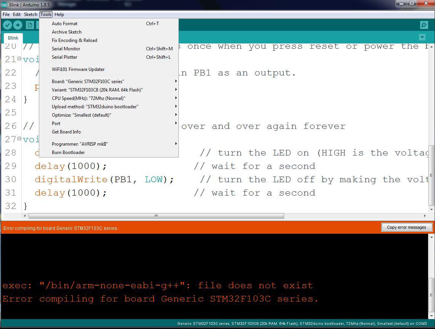Expand the Port submenu
Viewport: 435px width, 329px height.
pos(109,123)
